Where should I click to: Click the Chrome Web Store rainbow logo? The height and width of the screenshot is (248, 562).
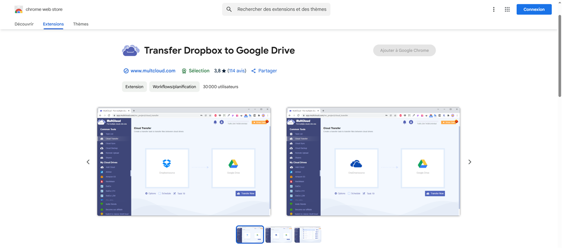[19, 9]
